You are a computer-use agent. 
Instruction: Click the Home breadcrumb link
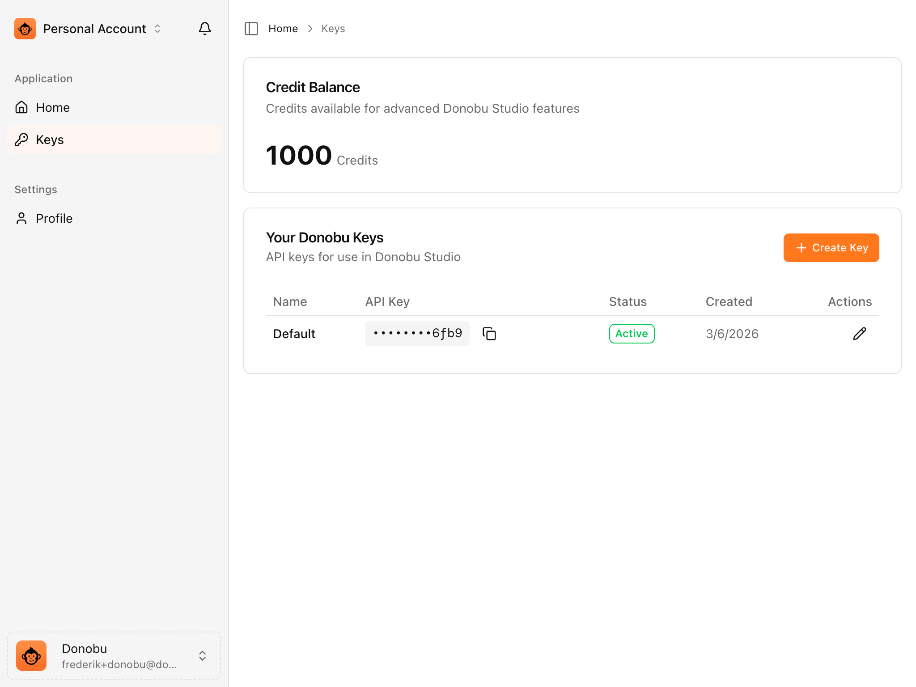point(283,29)
